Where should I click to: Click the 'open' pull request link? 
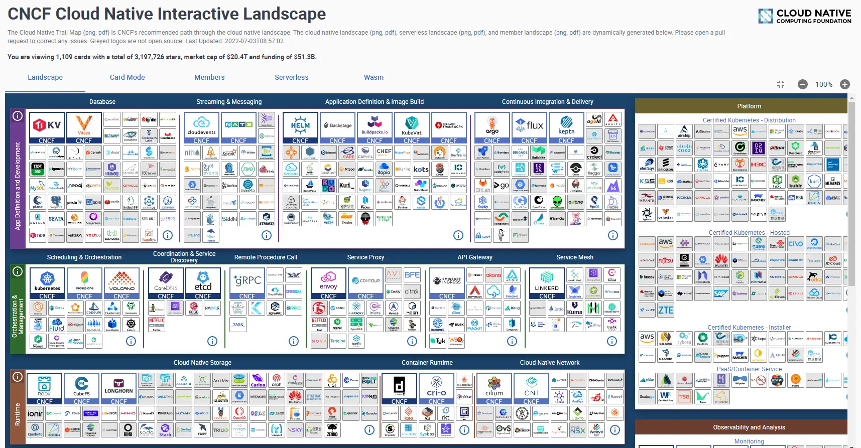702,33
